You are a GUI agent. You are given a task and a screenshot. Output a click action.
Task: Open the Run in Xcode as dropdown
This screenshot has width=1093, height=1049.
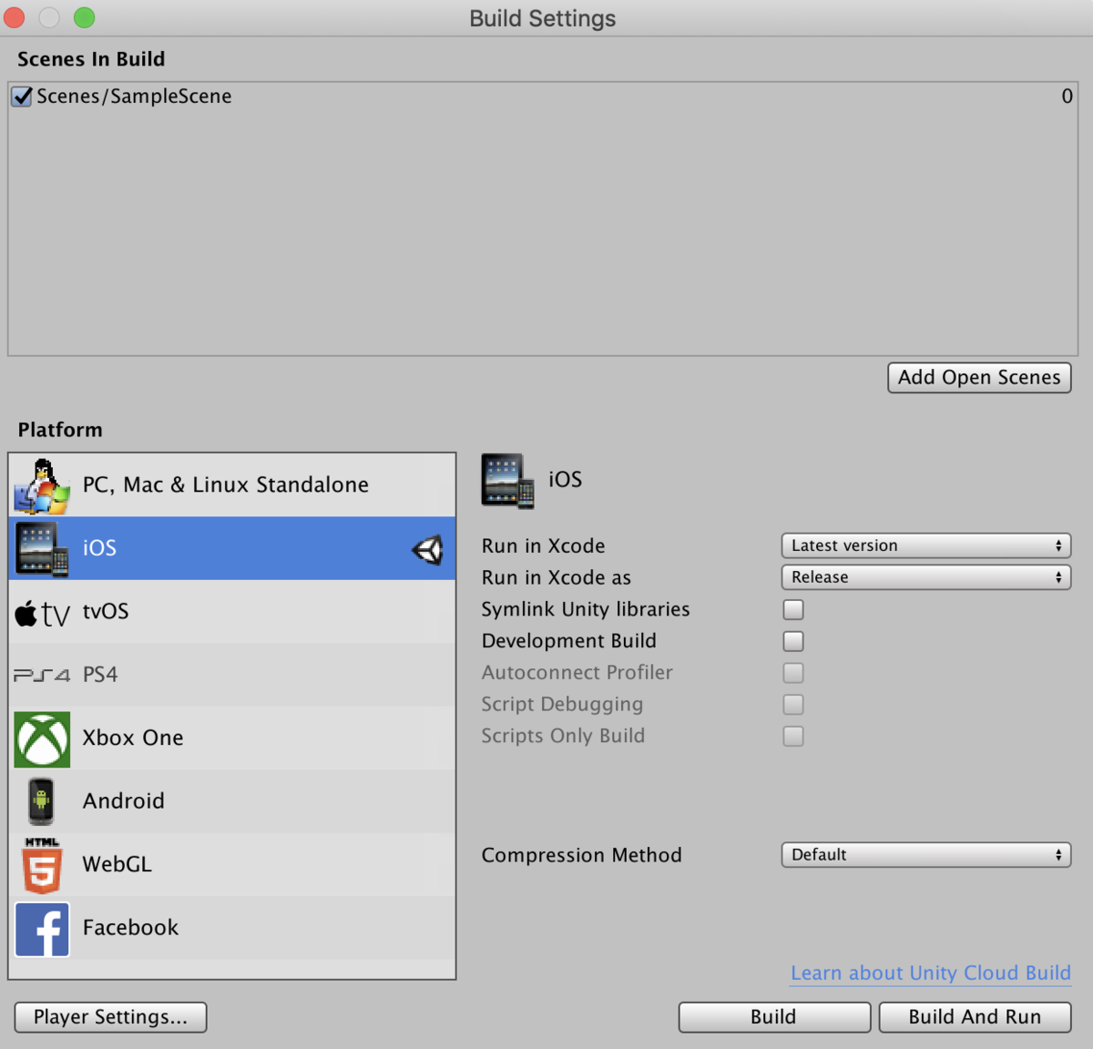[925, 577]
